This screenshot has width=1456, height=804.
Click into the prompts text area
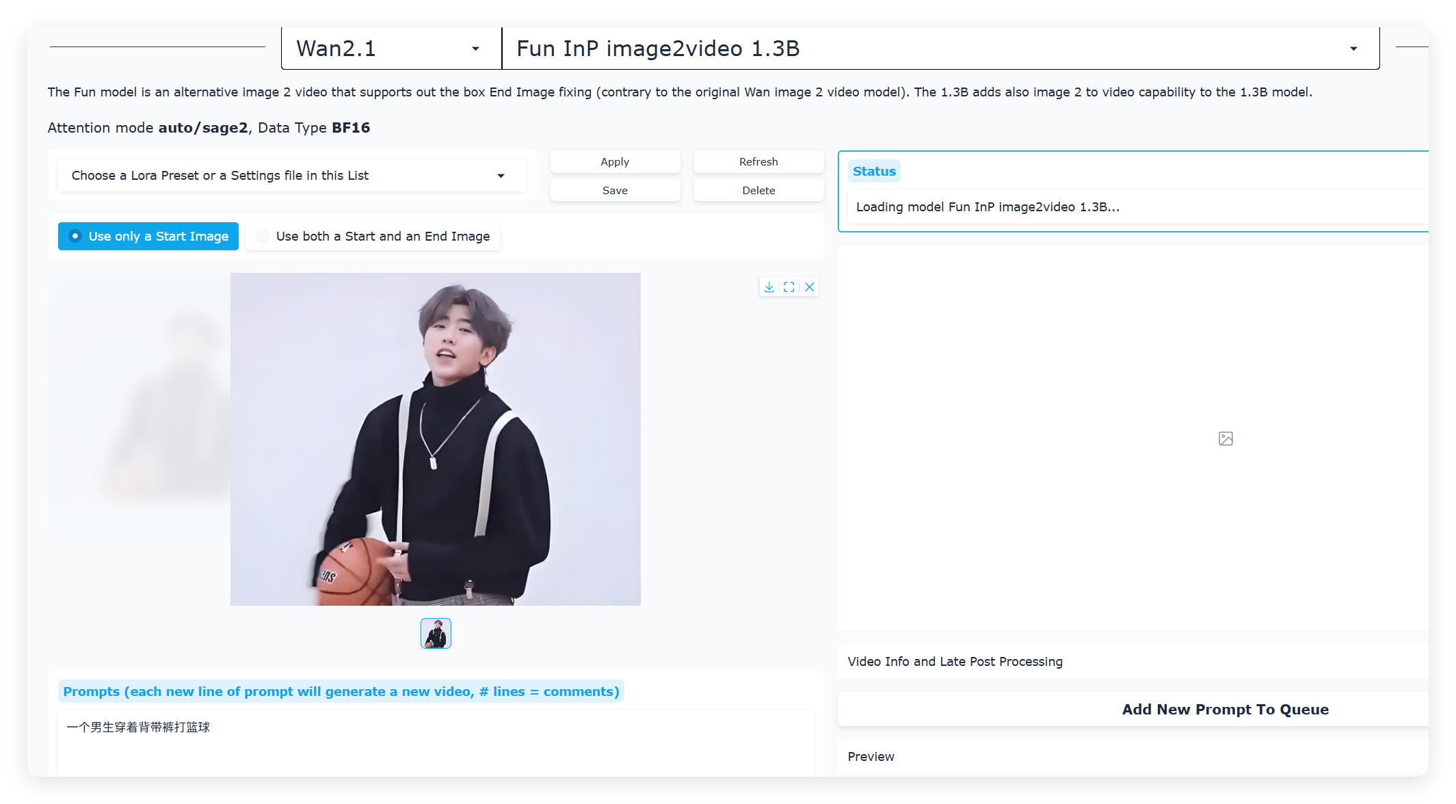[436, 743]
